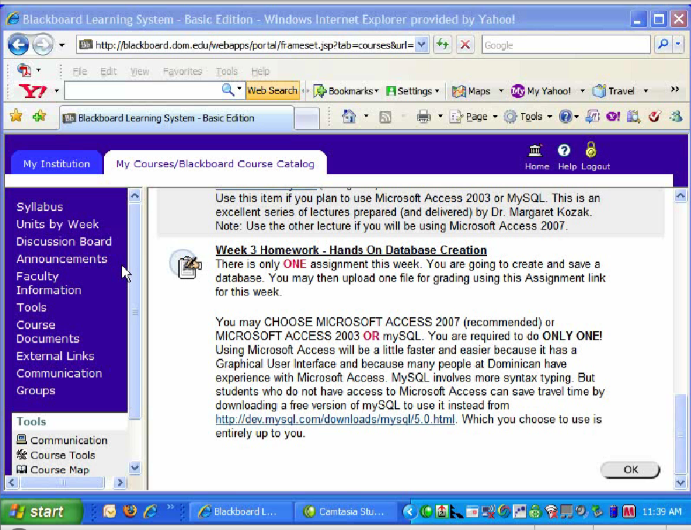Screen dimensions: 691x530
Task: Open the Favorites menu
Action: point(182,71)
